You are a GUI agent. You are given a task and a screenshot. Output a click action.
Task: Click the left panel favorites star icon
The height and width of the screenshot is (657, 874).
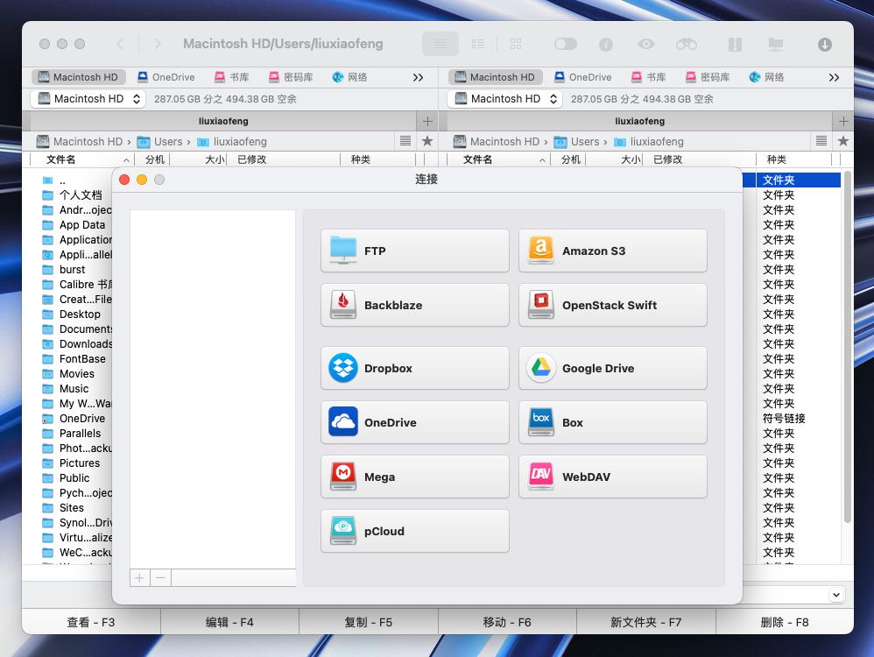pyautogui.click(x=427, y=141)
